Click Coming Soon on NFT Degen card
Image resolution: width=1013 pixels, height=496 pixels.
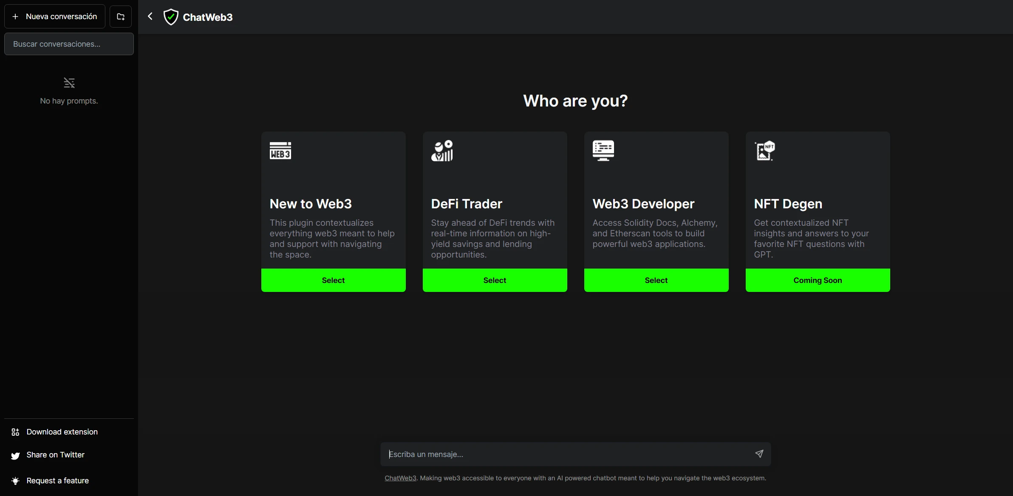click(818, 280)
